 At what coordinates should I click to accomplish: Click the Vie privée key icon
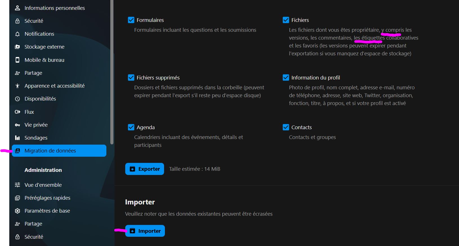pos(17,125)
